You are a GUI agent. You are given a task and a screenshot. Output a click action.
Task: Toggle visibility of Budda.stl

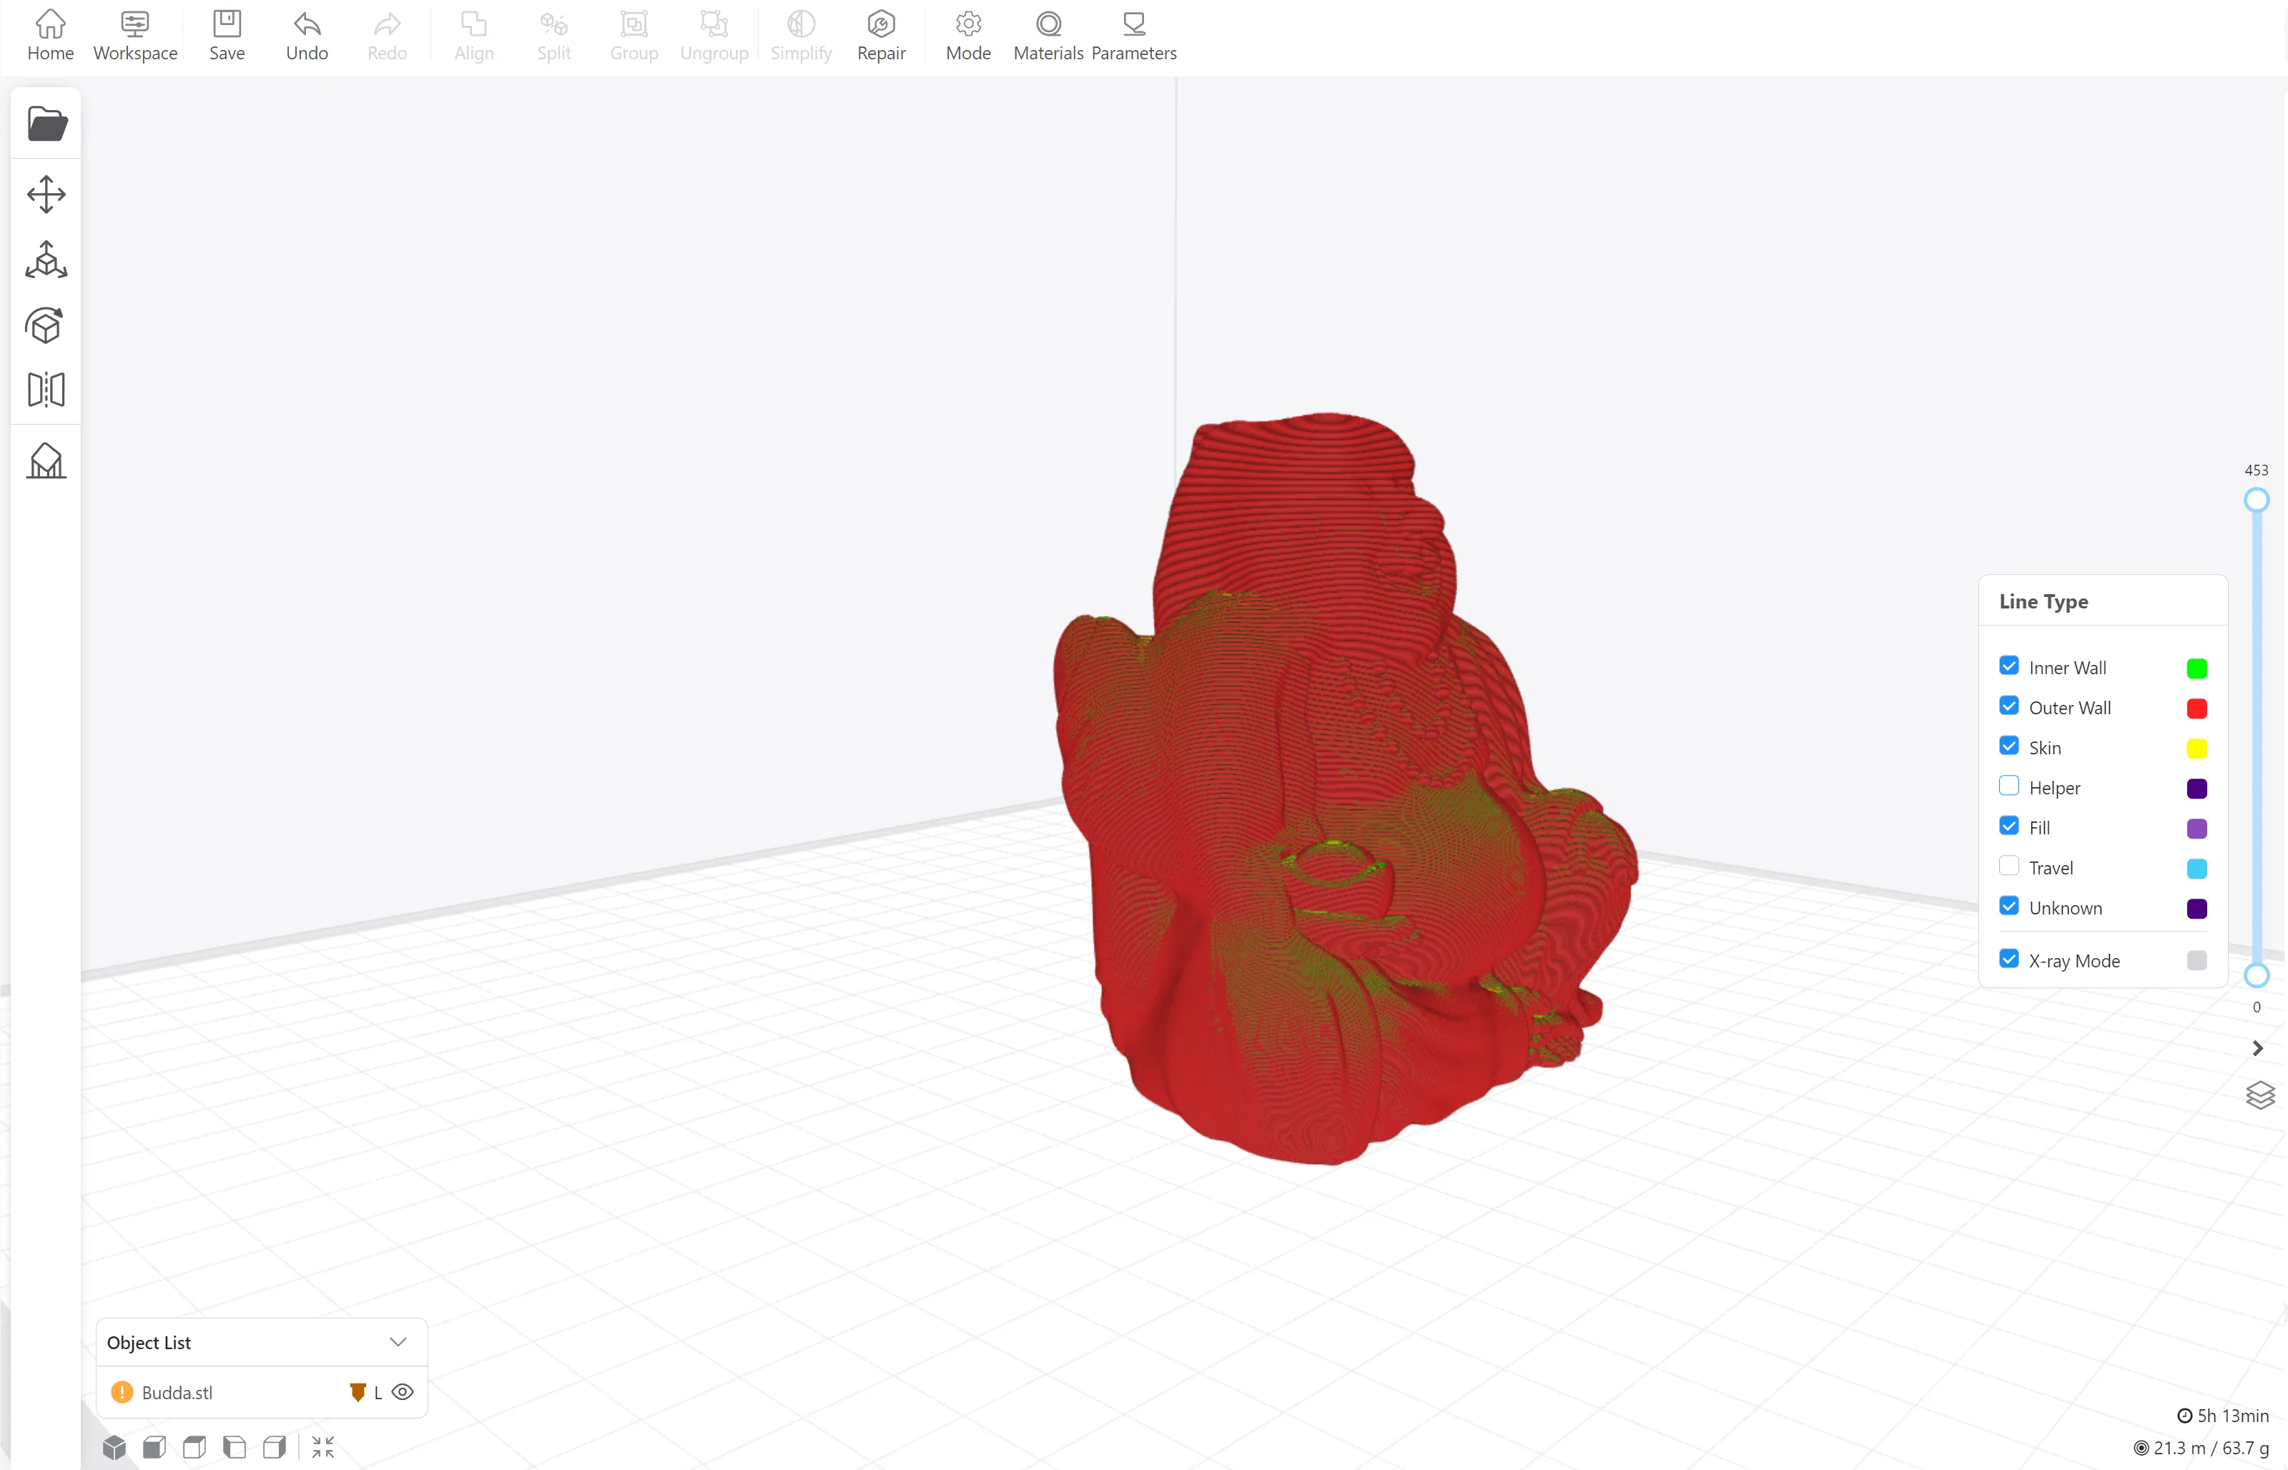point(403,1392)
